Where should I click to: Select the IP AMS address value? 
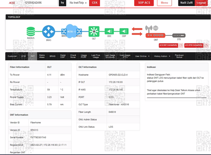pyautogui.click(x=116, y=90)
